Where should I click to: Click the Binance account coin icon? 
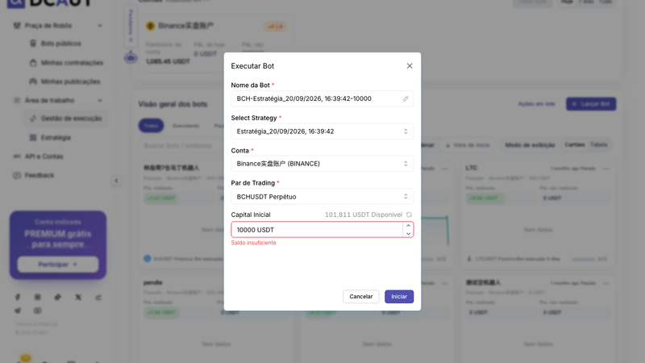pyautogui.click(x=150, y=26)
